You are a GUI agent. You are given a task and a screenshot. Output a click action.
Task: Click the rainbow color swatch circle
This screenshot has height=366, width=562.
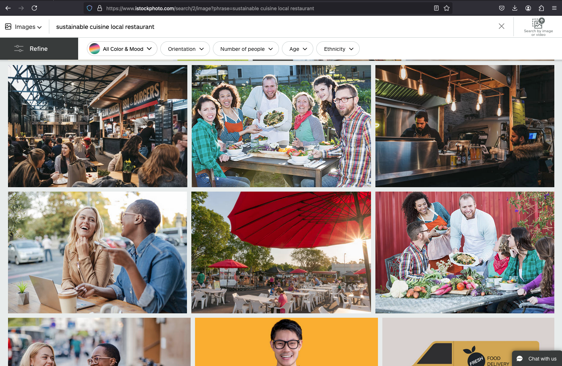pyautogui.click(x=95, y=49)
